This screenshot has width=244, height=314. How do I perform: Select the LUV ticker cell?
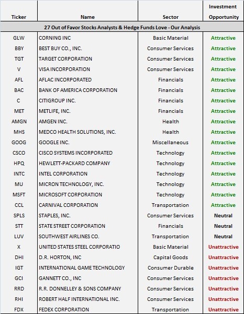coord(19,237)
